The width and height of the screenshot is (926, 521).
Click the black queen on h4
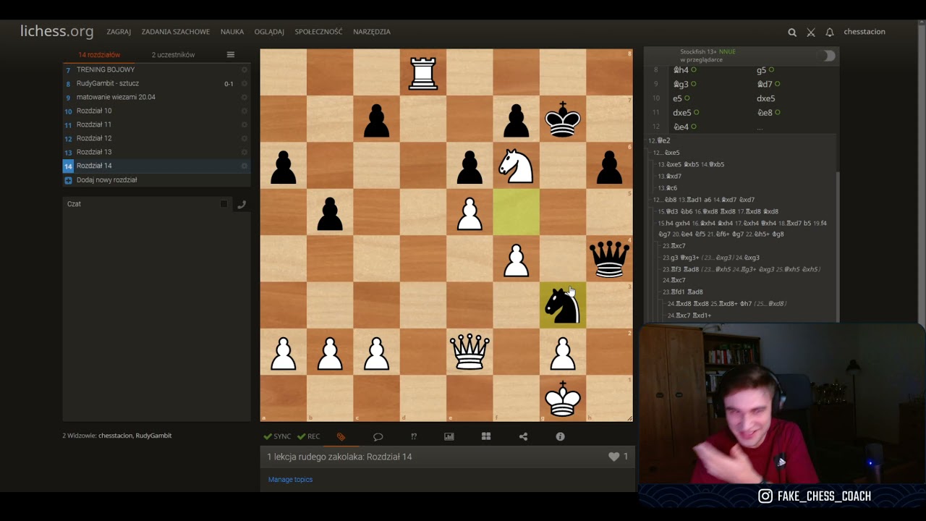(609, 258)
